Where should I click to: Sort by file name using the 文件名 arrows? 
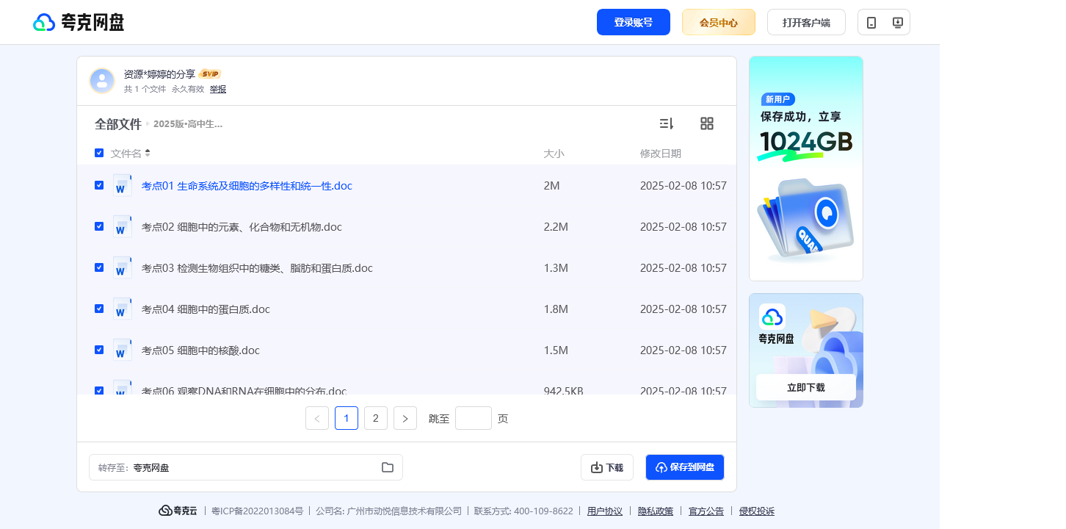[148, 153]
